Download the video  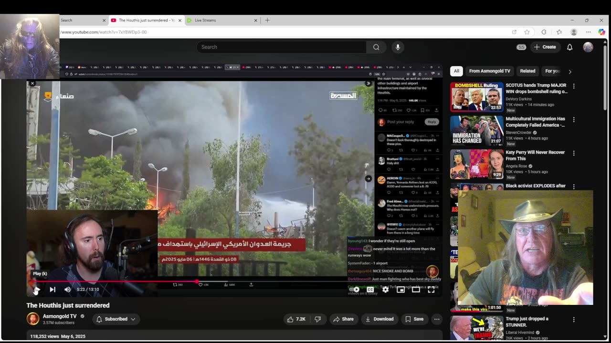[x=379, y=319]
